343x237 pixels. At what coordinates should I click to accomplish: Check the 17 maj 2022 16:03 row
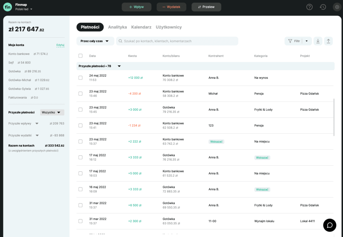click(80, 173)
